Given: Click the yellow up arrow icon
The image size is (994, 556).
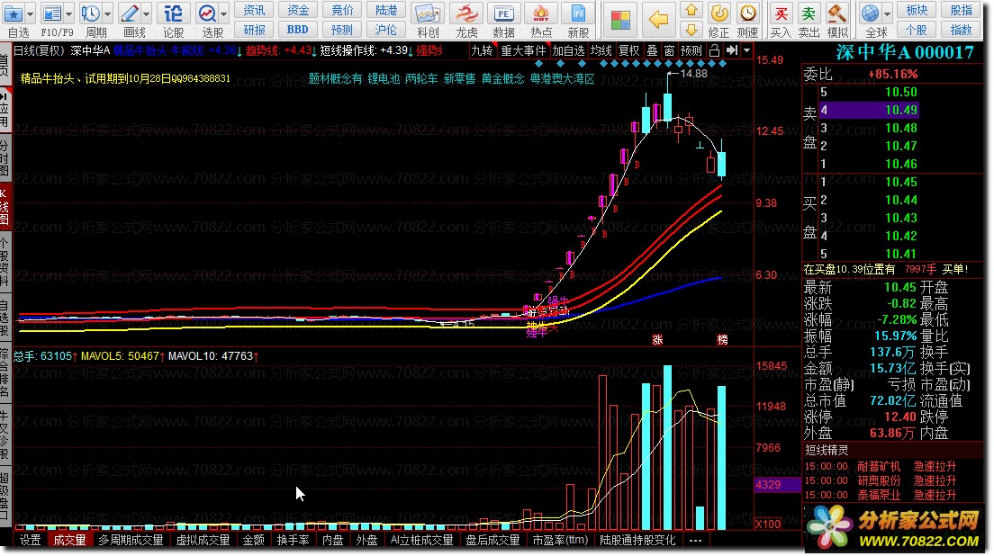Looking at the screenshot, I should tap(691, 10).
